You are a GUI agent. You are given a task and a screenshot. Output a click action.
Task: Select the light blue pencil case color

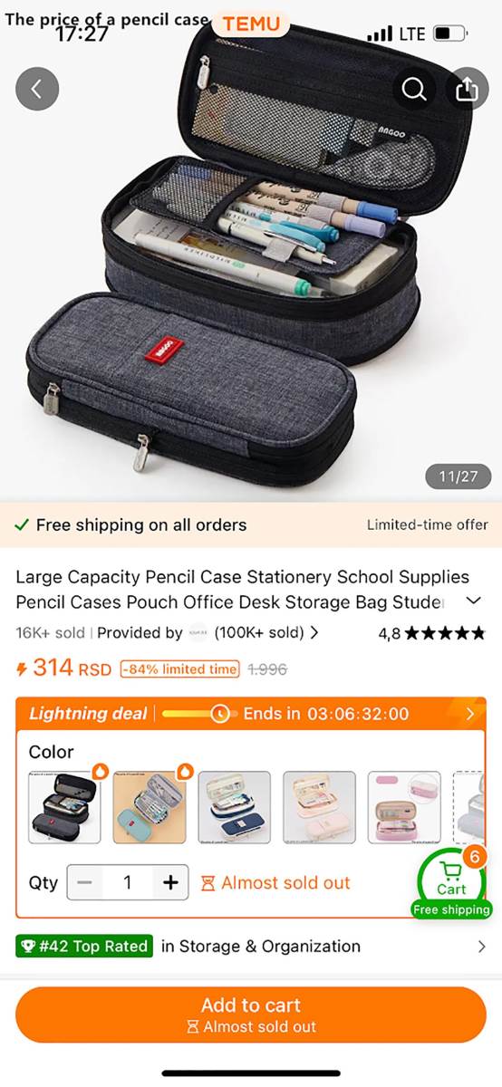tap(150, 807)
